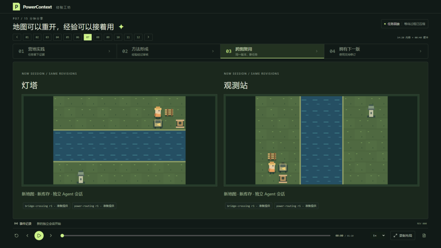
Task: Jump to slide 04 in pager
Action: pos(58,37)
